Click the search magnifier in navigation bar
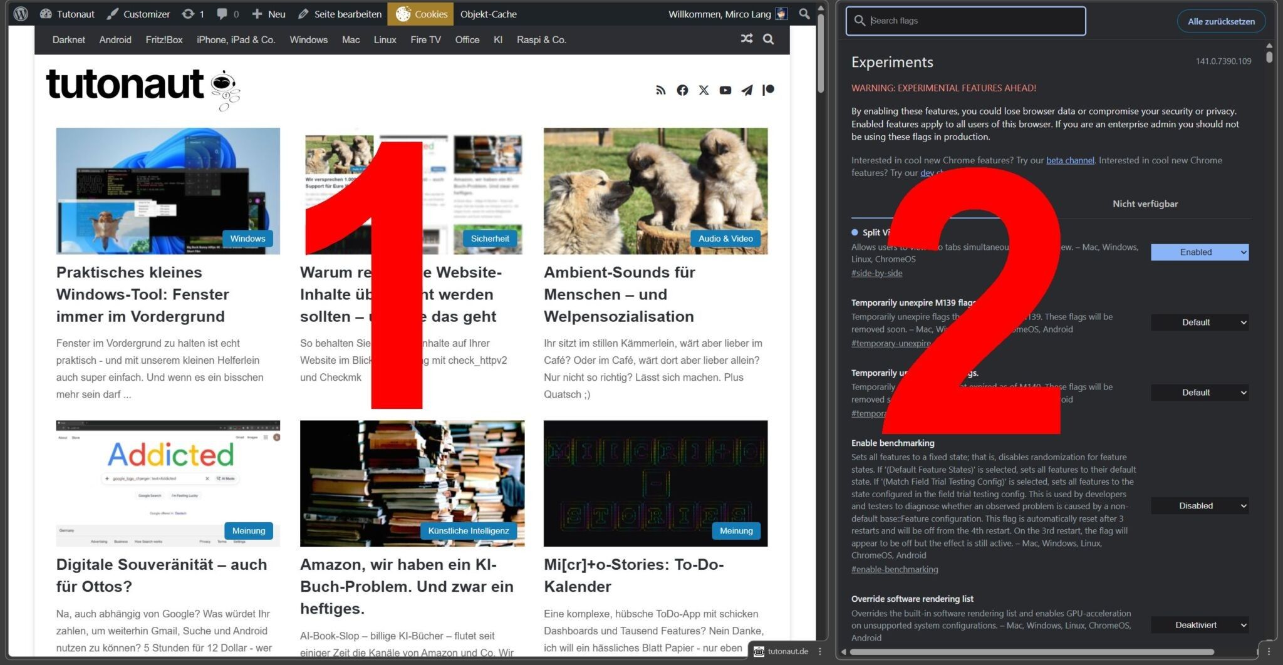 (x=768, y=39)
